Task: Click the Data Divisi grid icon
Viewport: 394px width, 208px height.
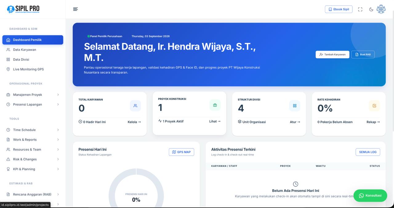Action: (8, 60)
